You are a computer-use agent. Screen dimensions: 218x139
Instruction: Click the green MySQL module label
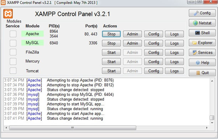click(32, 43)
